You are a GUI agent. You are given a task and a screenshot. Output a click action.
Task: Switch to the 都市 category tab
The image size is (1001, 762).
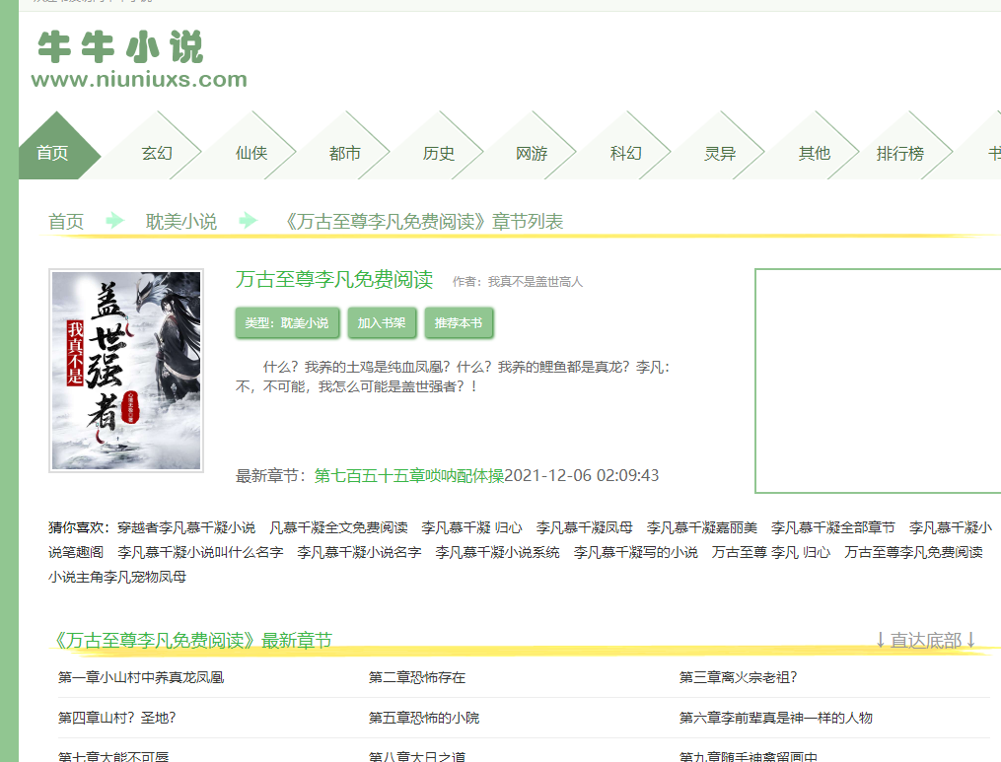[344, 153]
